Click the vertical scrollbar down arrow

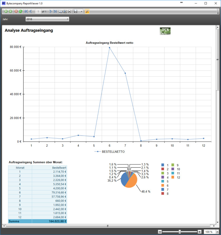point(218,222)
